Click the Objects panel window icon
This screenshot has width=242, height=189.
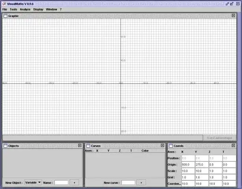(x=6, y=146)
